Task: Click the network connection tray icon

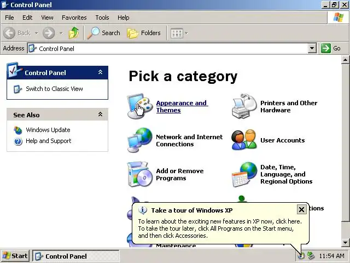Action: tap(311, 255)
